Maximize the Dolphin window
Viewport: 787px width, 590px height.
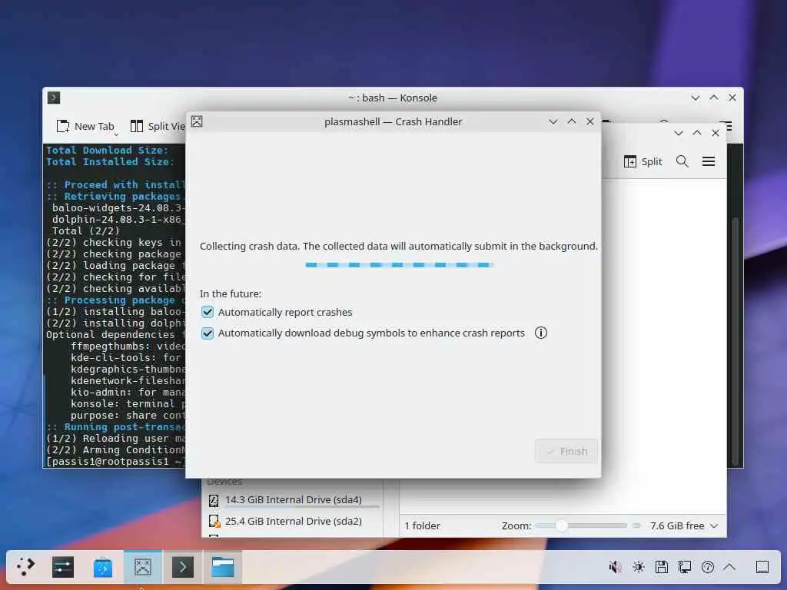click(x=696, y=133)
